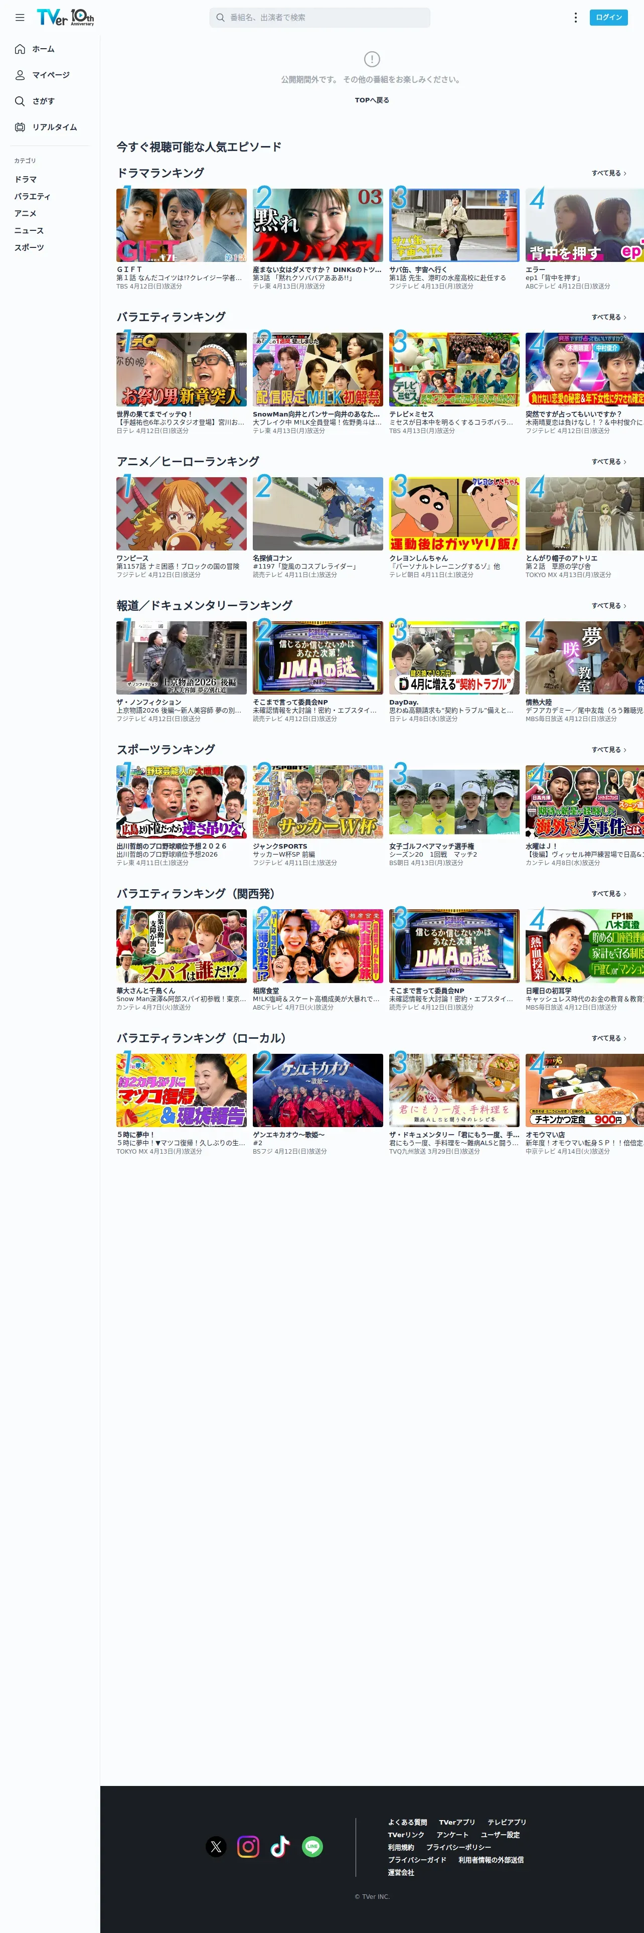Click the TVer 10th Anniversary logo
The image size is (644, 1933).
pos(65,17)
